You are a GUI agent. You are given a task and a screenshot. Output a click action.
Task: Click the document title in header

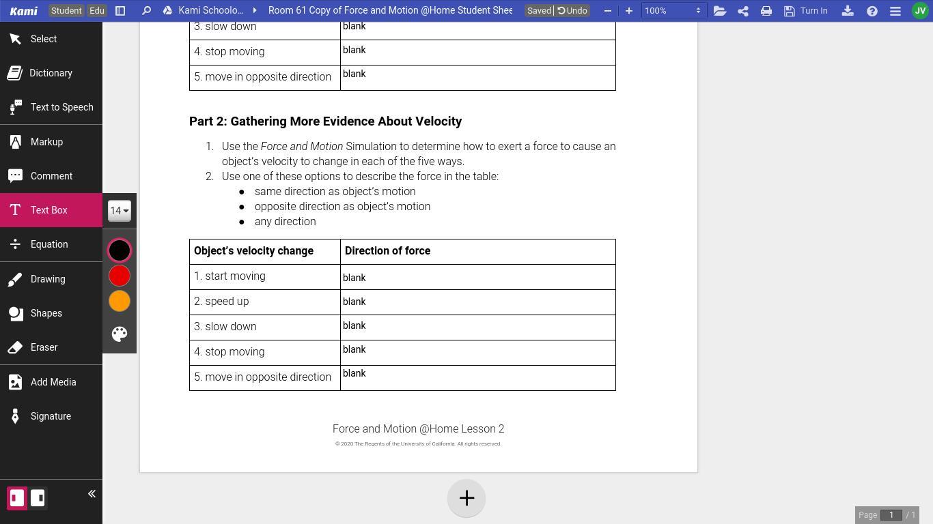click(390, 11)
